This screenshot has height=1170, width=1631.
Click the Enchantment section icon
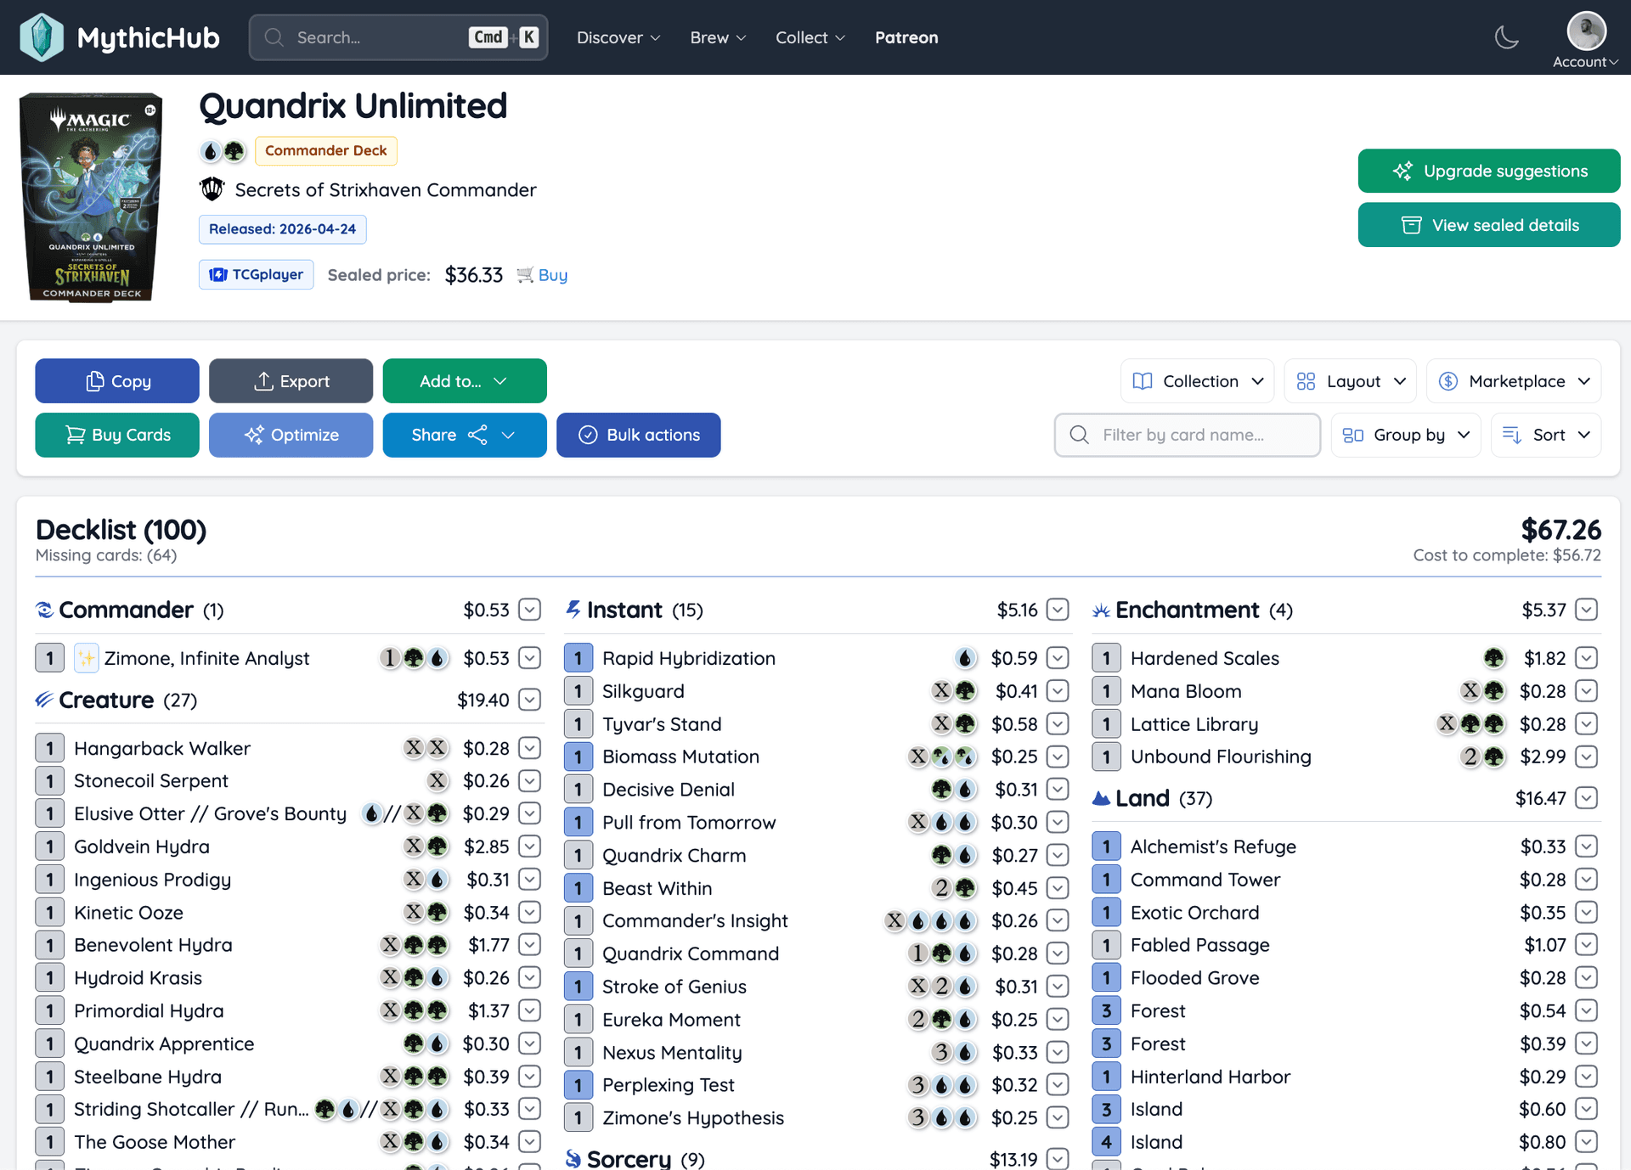1101,610
